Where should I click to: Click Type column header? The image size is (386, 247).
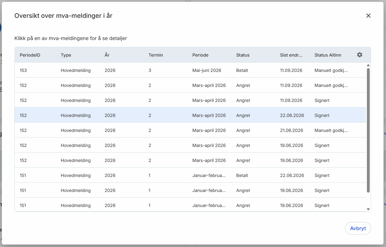pyautogui.click(x=66, y=55)
